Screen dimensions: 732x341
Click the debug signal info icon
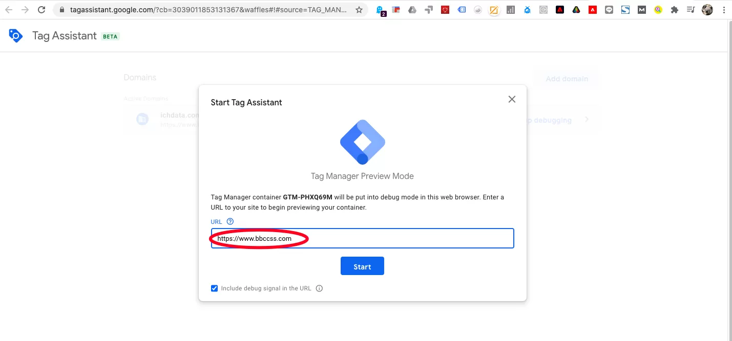319,288
